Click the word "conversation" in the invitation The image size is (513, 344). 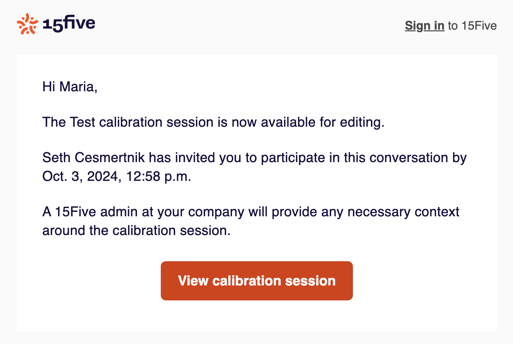(408, 158)
